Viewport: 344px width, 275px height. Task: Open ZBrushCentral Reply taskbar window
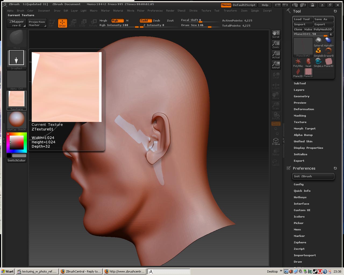(x=81, y=272)
